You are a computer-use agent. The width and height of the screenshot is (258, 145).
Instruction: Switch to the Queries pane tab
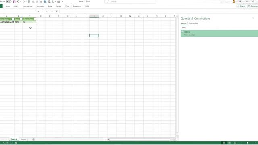183,23
